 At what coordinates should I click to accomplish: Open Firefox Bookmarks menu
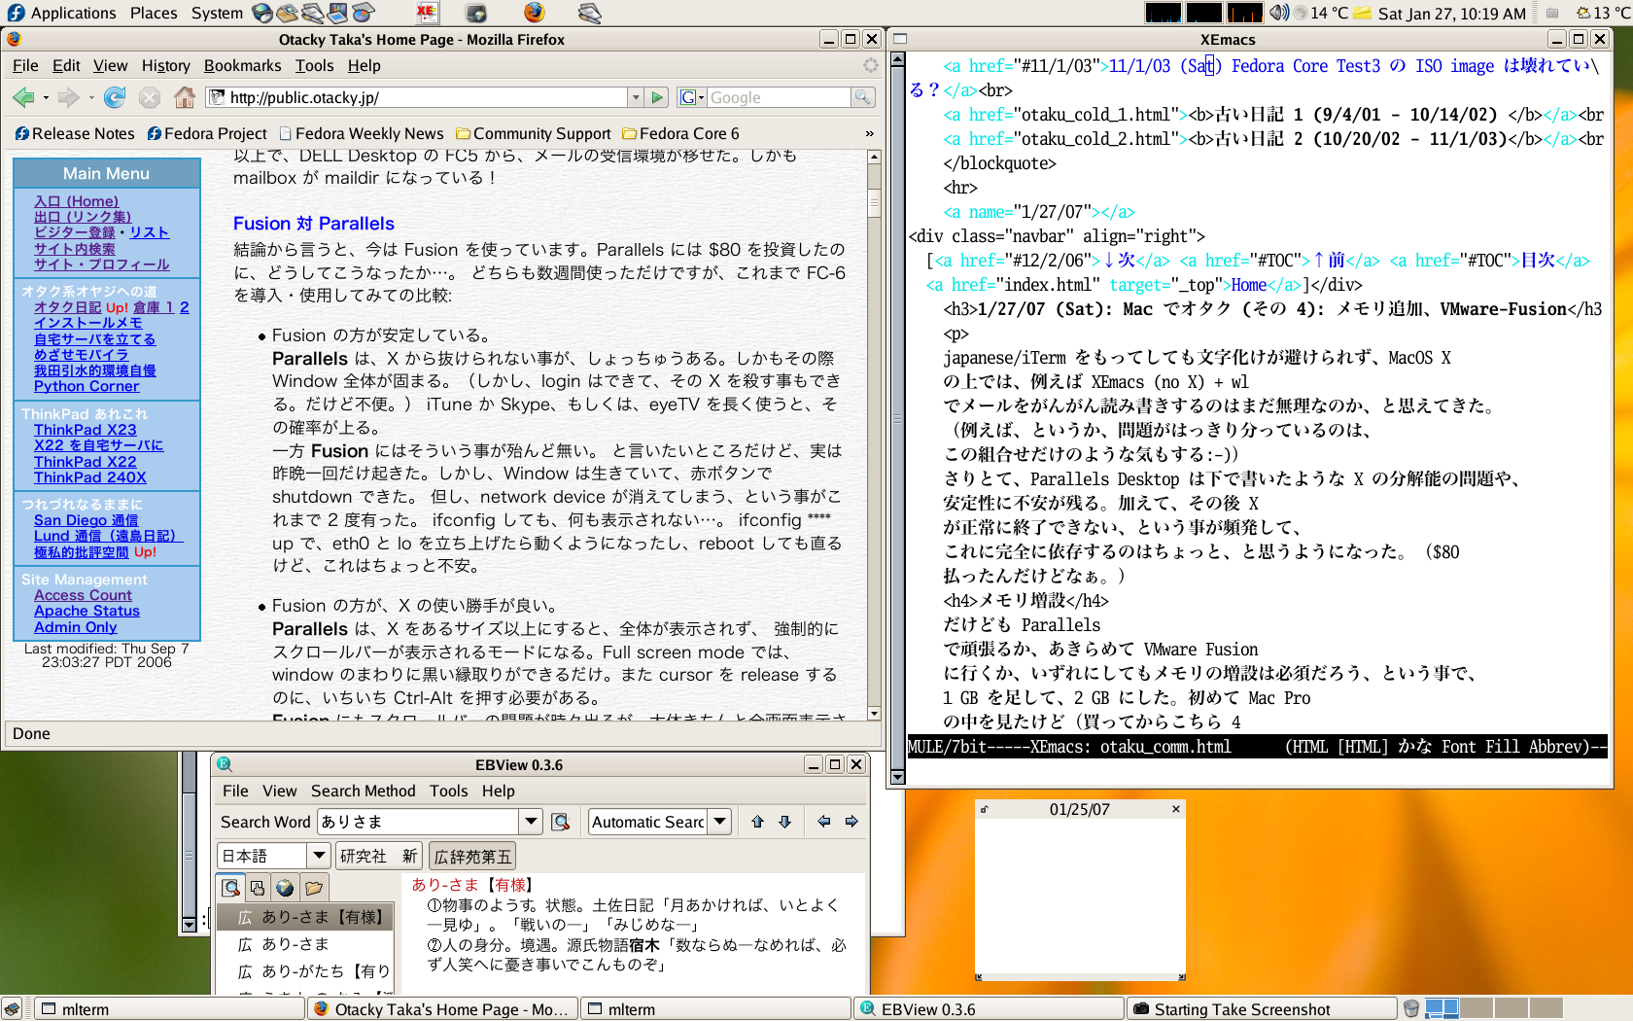(x=242, y=65)
